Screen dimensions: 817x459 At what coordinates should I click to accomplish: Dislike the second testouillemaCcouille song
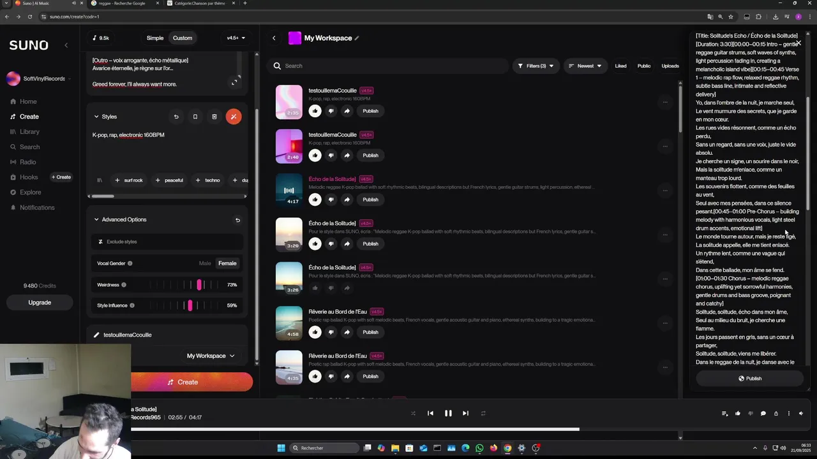tap(331, 155)
